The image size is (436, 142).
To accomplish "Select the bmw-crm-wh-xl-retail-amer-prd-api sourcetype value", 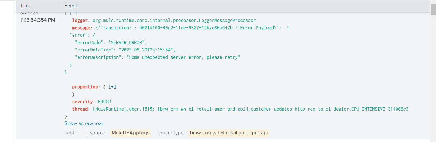I will click(x=229, y=133).
